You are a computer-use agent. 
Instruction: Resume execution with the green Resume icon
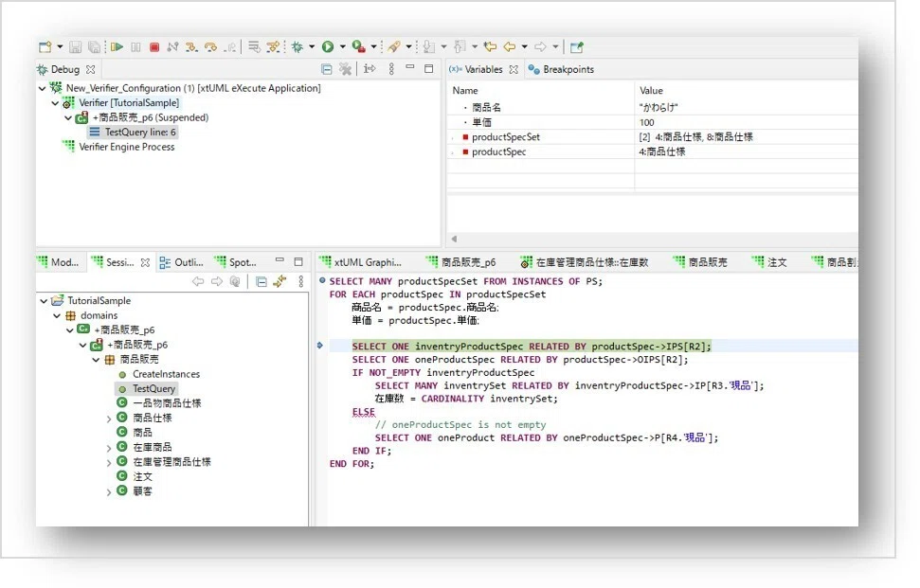[x=117, y=47]
